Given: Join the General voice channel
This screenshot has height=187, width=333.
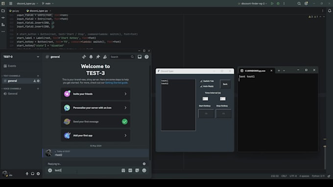Looking at the screenshot, I should (x=21, y=94).
